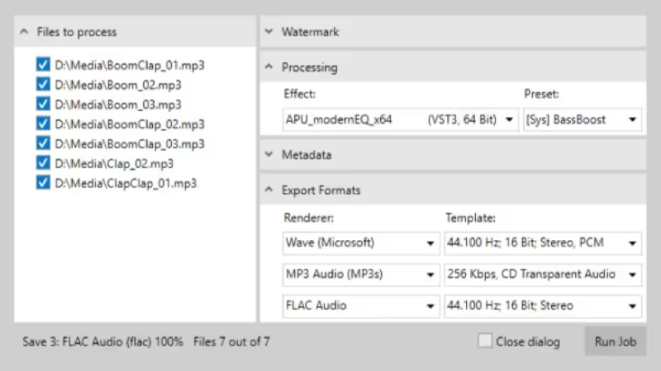Click the Export Formats section title

(x=321, y=190)
